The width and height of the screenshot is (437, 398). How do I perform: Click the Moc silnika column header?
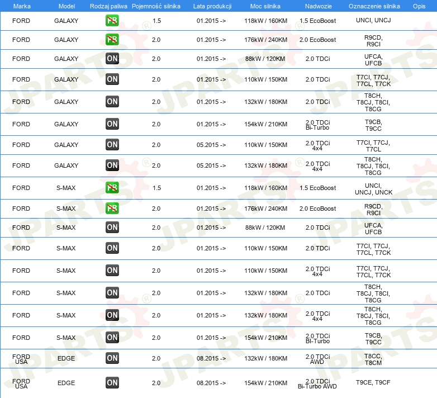pos(265,6)
